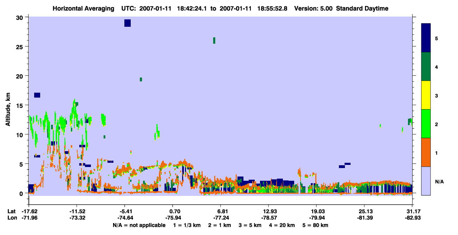The width and height of the screenshot is (458, 235).
Task: Click the '1 = 1/3 km' legend note
Action: point(187,225)
